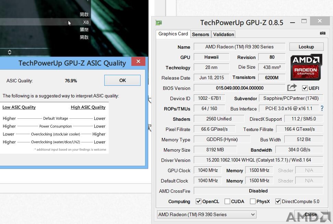Click the Die Size field 438 mm²
Screen dimensions: 333x224
coord(272,67)
